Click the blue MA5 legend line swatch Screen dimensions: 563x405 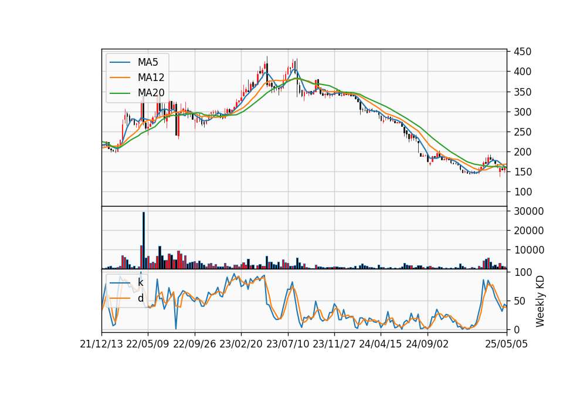120,62
